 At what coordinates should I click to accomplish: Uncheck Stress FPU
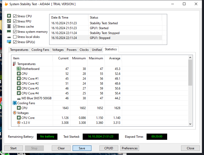(x=15, y=21)
